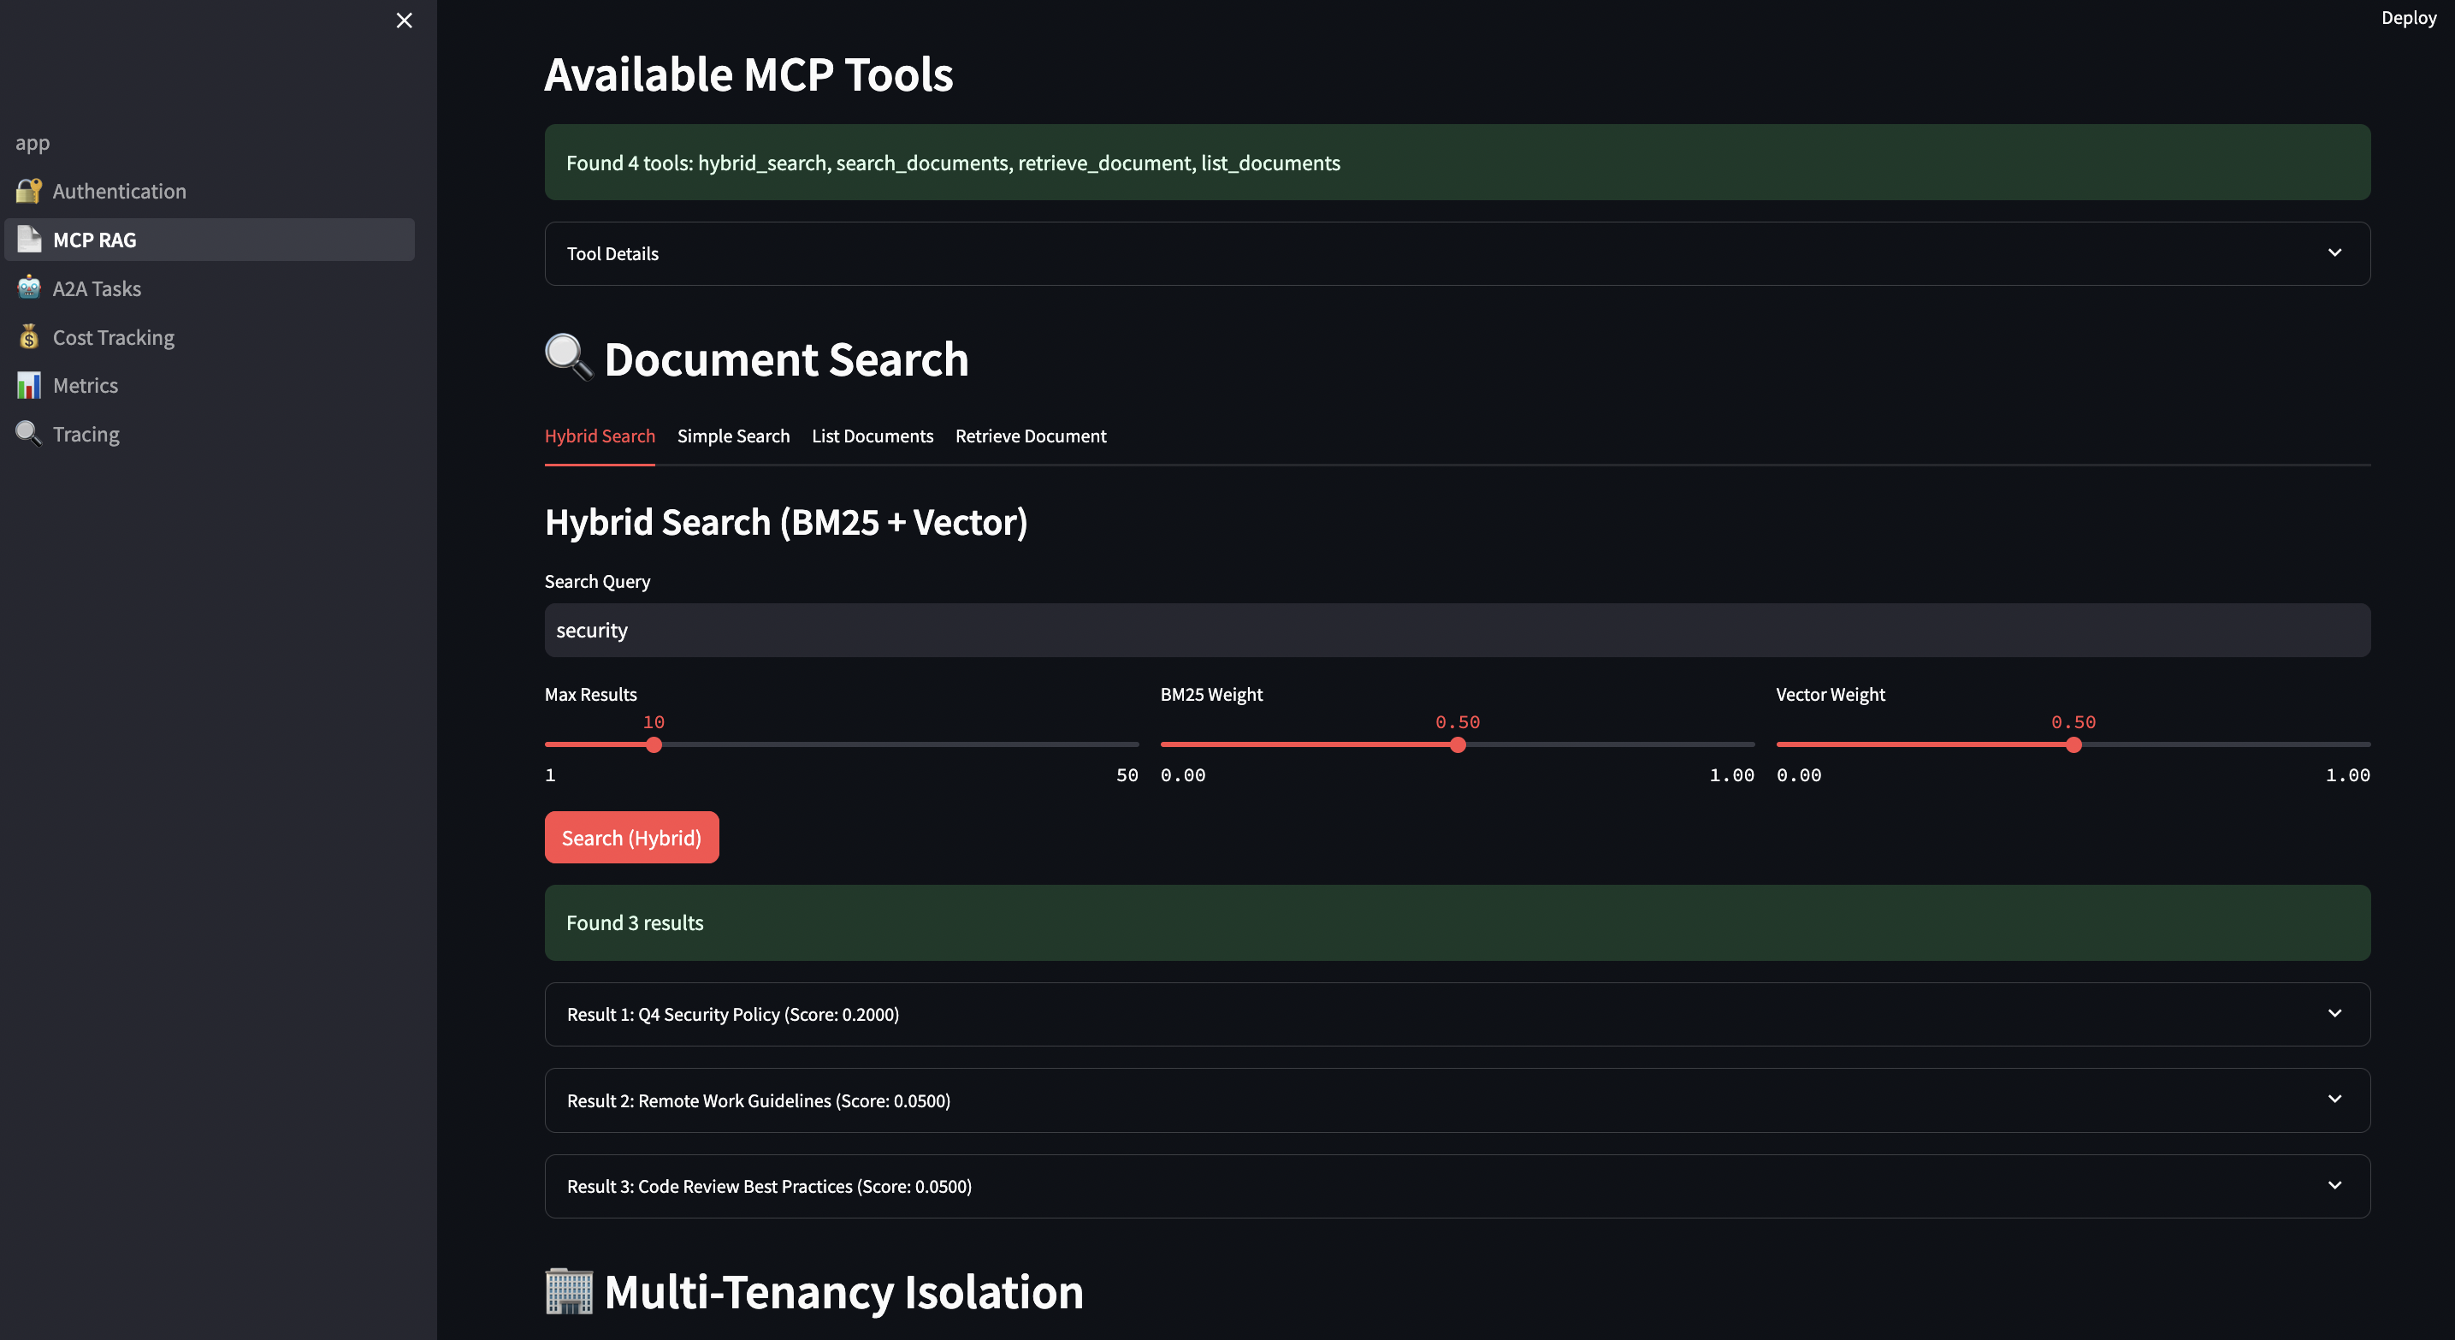Select the Retrieve Document tab
Viewport: 2455px width, 1340px height.
click(1030, 436)
